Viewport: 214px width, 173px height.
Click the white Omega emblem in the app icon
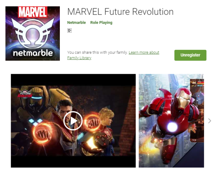click(33, 33)
